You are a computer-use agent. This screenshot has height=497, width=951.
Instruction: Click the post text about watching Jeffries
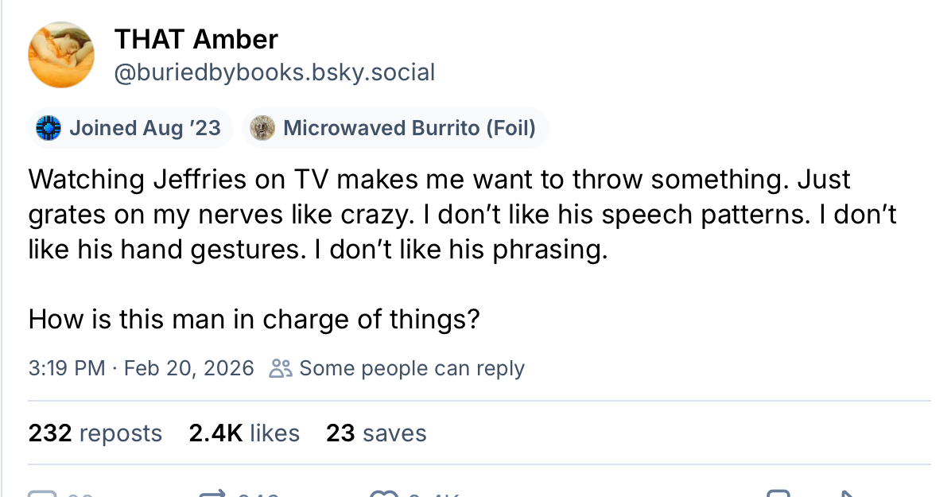pyautogui.click(x=461, y=215)
